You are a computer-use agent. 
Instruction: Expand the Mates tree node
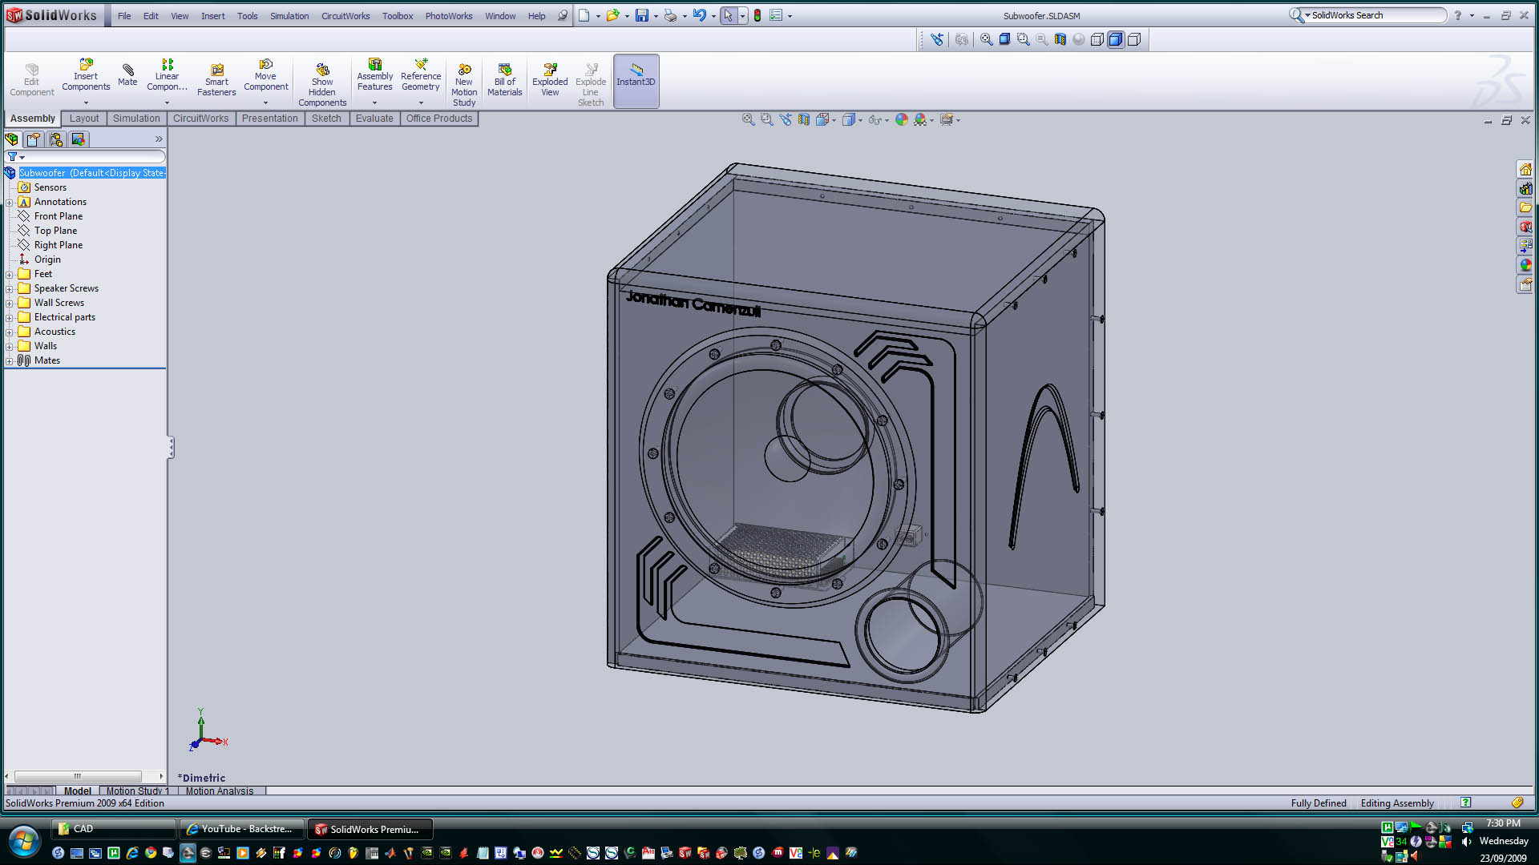point(10,360)
